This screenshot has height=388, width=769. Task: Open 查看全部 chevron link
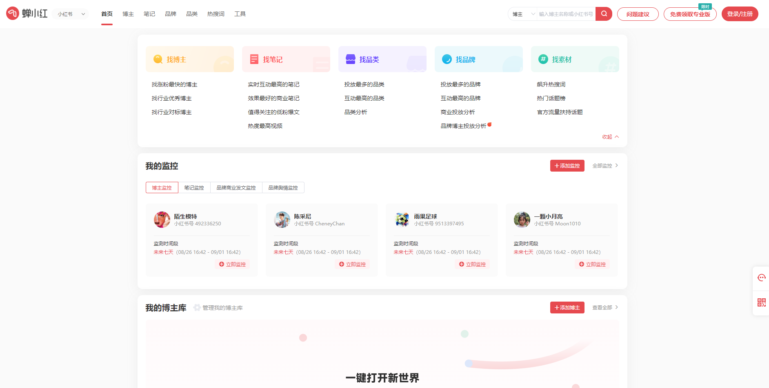click(x=605, y=308)
